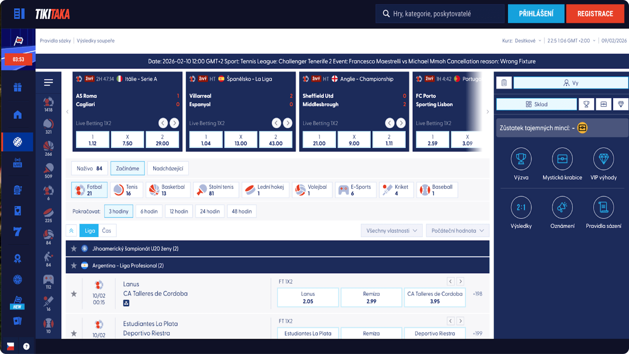Screen dimensions: 629x354
Task: Click the Vy user tab field
Action: [571, 83]
